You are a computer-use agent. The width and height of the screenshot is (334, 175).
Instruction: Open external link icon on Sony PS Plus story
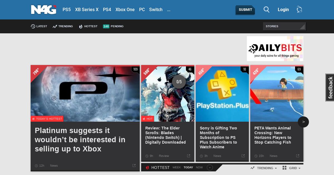(243, 156)
